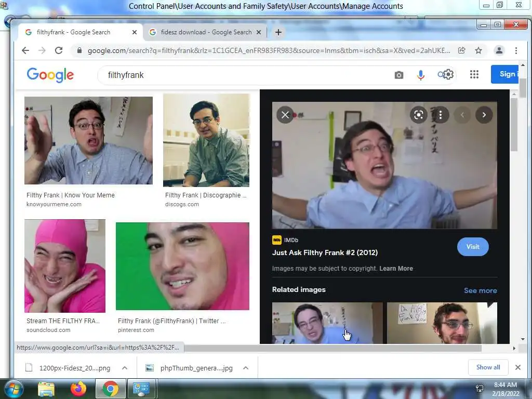Screen dimensions: 532x399
Task: Click the Learn More copyright link
Action: (396, 269)
